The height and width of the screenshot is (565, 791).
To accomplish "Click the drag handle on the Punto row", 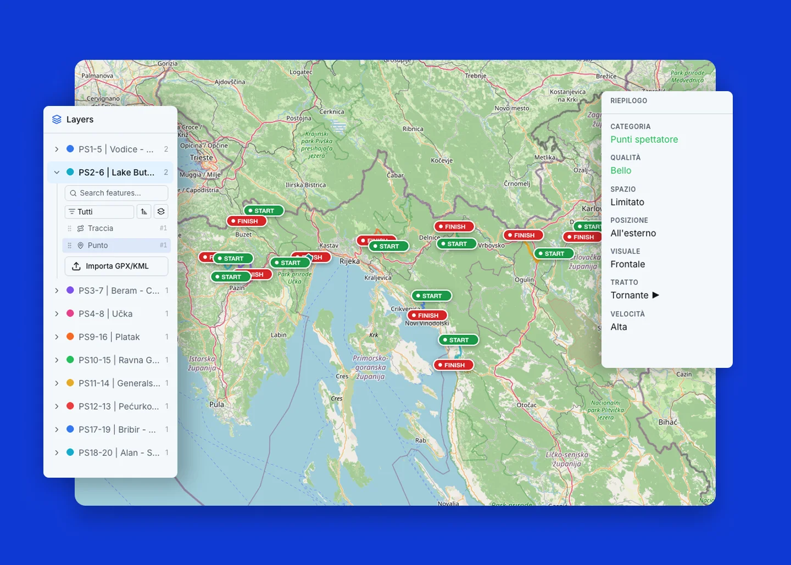I will [69, 245].
